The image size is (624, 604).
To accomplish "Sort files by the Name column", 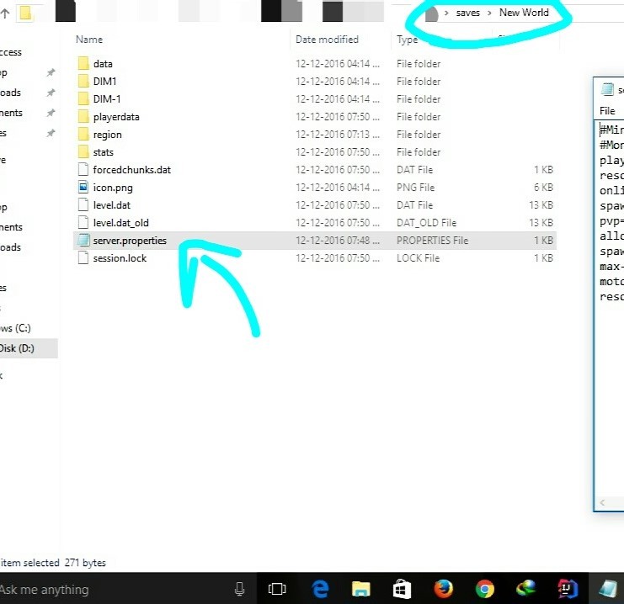I will pyautogui.click(x=88, y=40).
